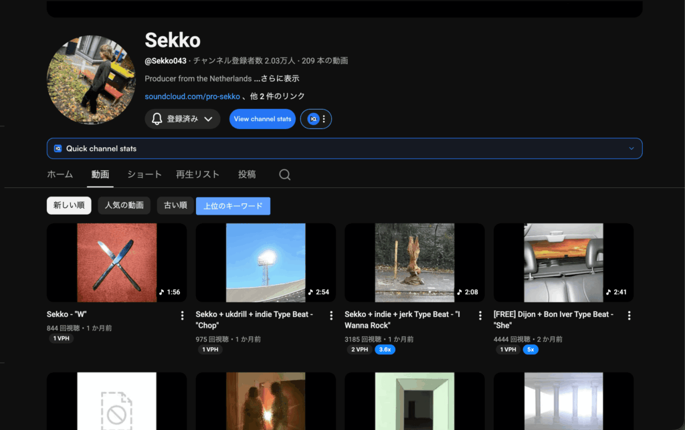Click the Sekko channel avatar picture
685x430 pixels.
coord(91,80)
